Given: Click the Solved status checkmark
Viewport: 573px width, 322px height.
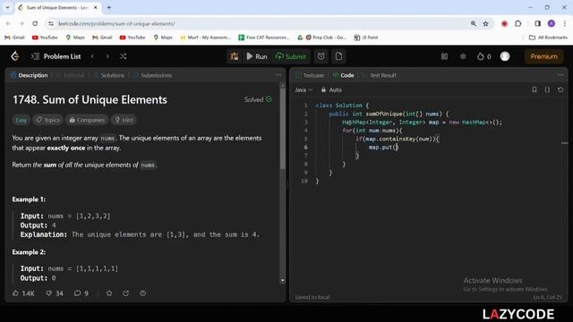Looking at the screenshot, I should 269,99.
